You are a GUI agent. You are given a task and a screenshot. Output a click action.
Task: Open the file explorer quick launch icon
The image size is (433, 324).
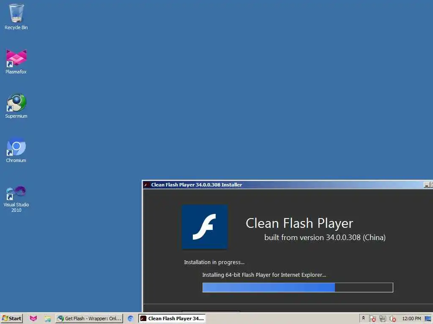48,319
